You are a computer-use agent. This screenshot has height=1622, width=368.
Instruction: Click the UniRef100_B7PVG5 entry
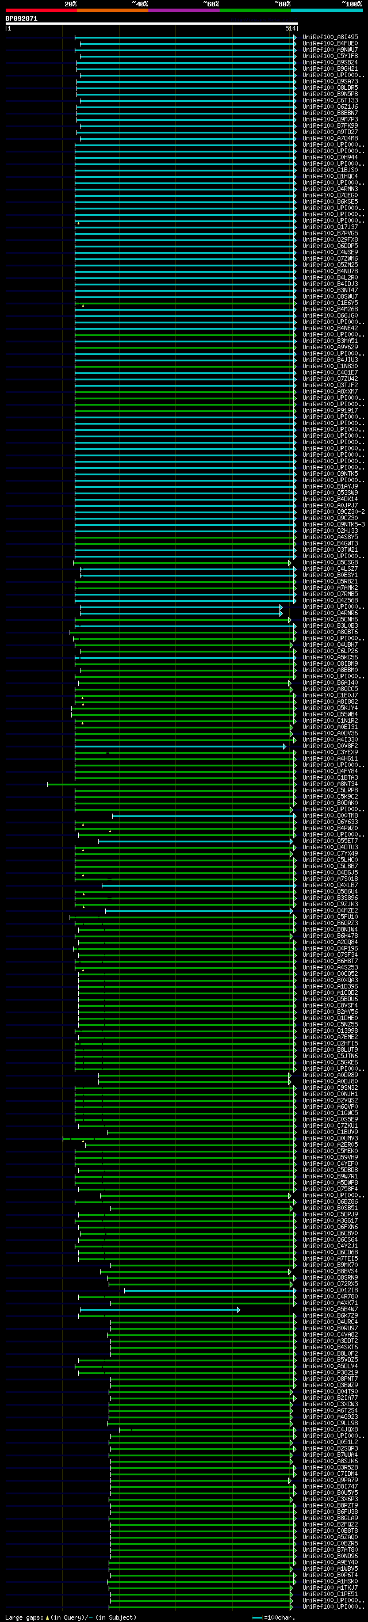click(x=330, y=234)
